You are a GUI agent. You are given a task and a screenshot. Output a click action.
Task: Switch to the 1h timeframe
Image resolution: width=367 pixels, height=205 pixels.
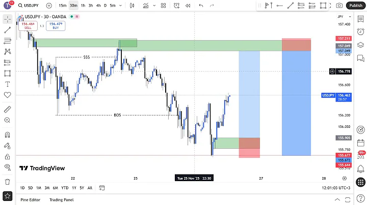pos(83,6)
